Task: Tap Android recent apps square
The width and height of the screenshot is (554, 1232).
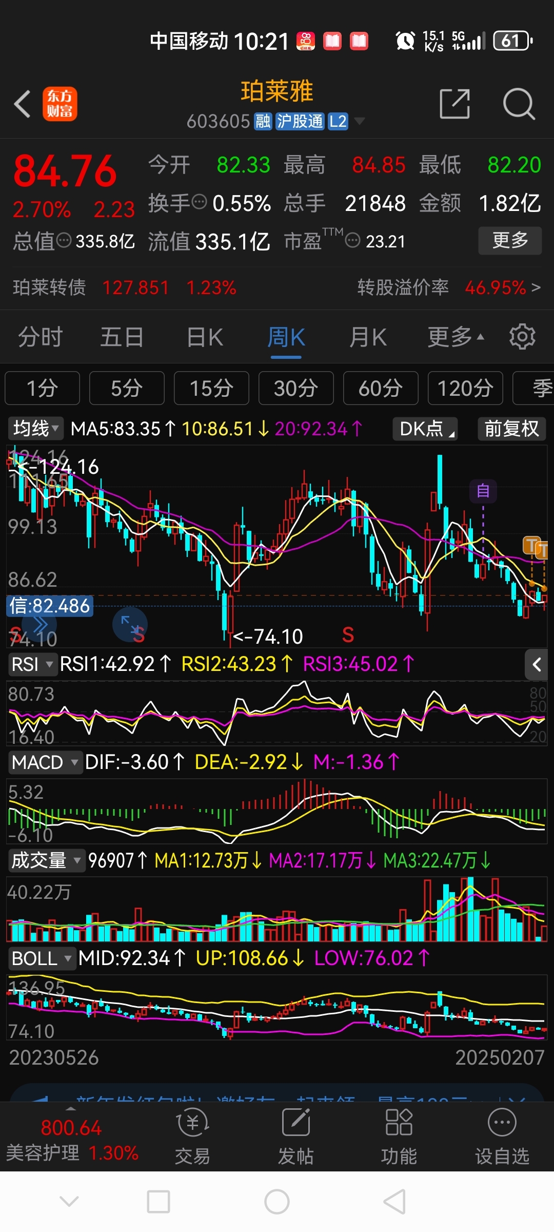Action: [159, 1202]
